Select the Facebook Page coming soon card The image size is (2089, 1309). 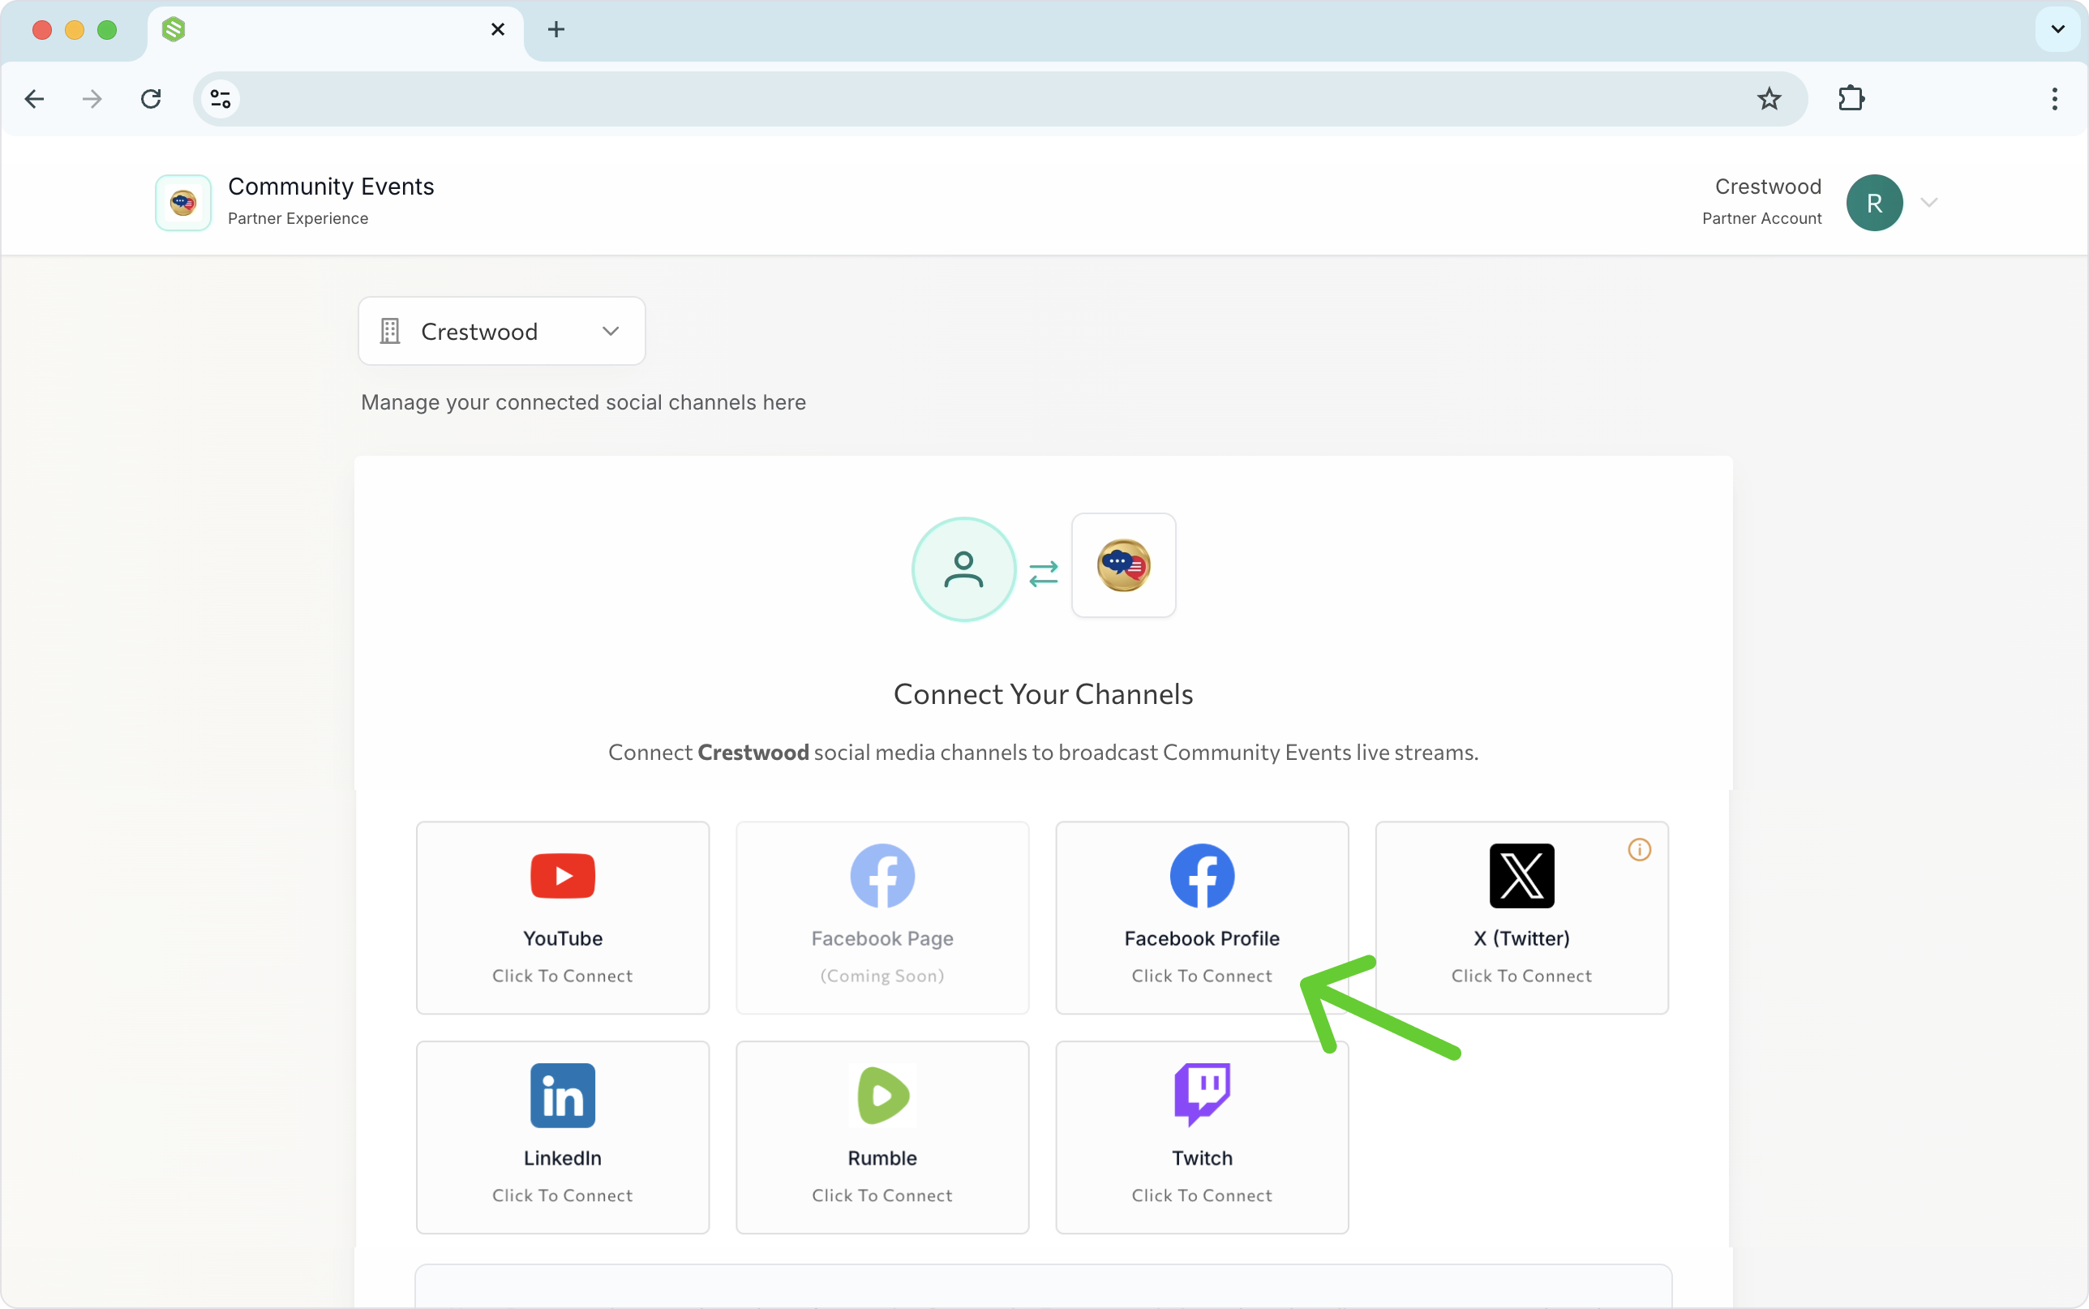coord(882,918)
